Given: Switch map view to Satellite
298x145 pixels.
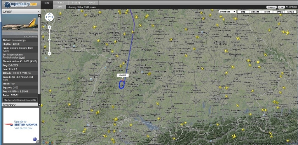Looking at the screenshot, I should 255,12.
